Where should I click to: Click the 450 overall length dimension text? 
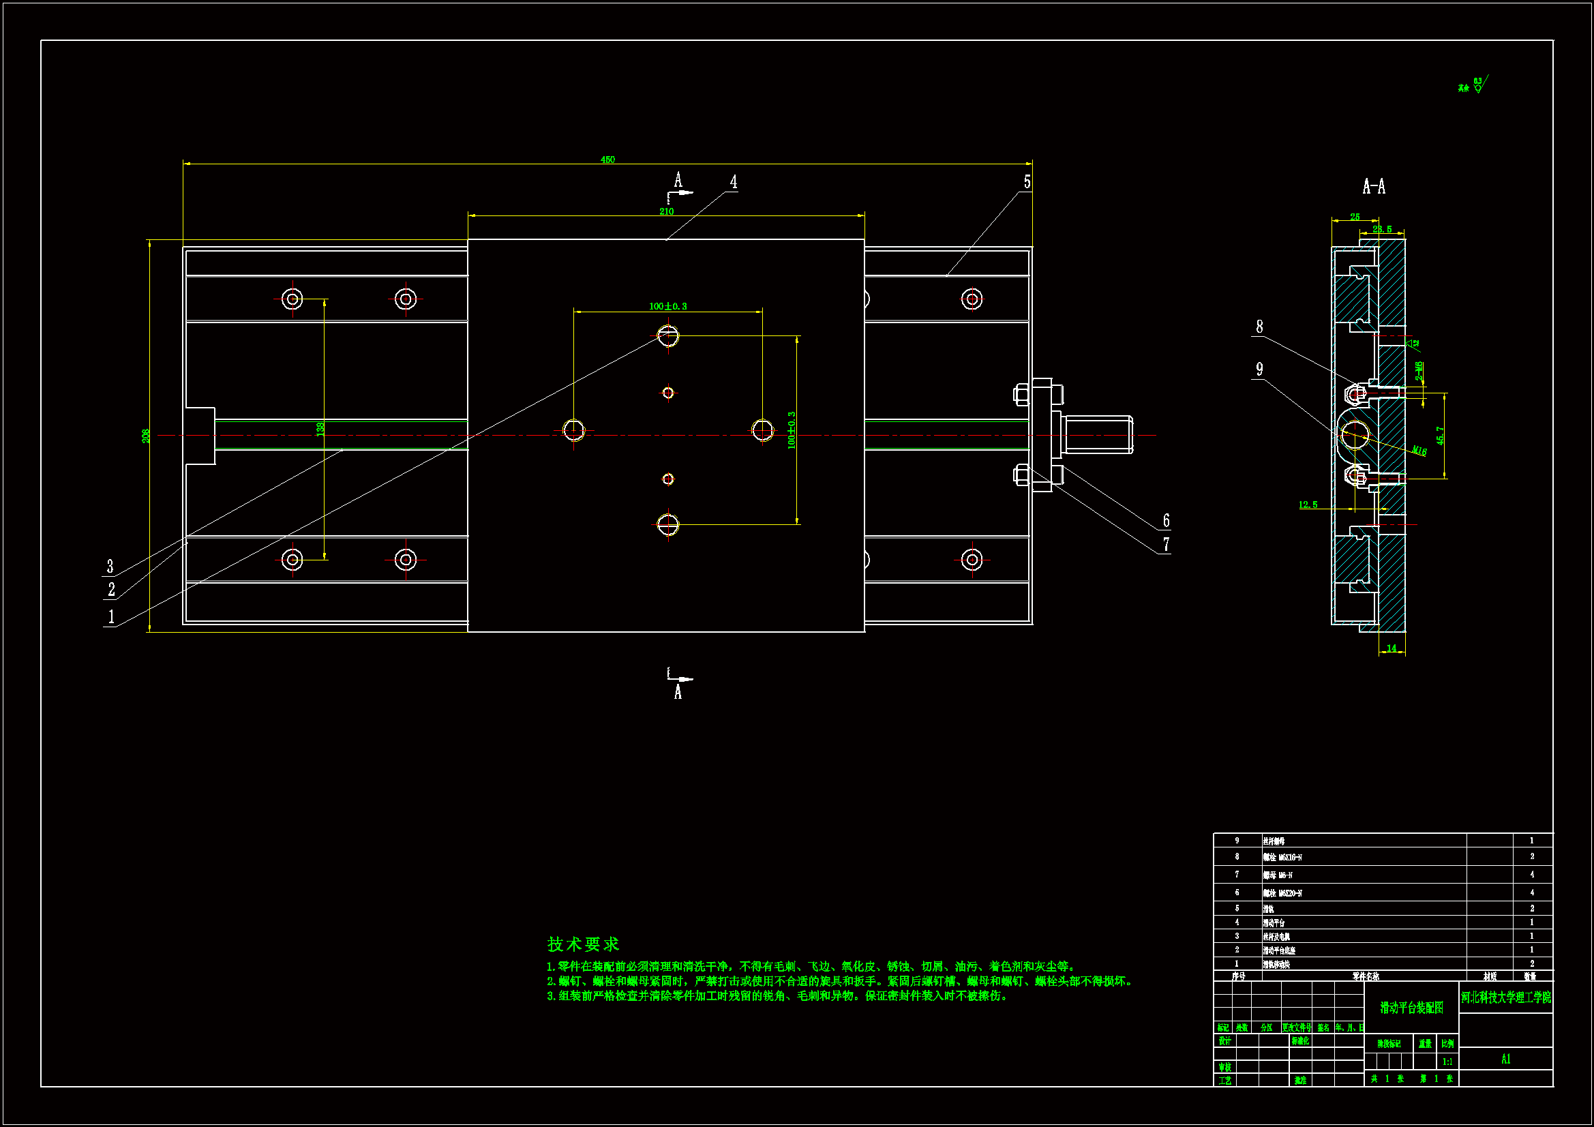[x=607, y=160]
